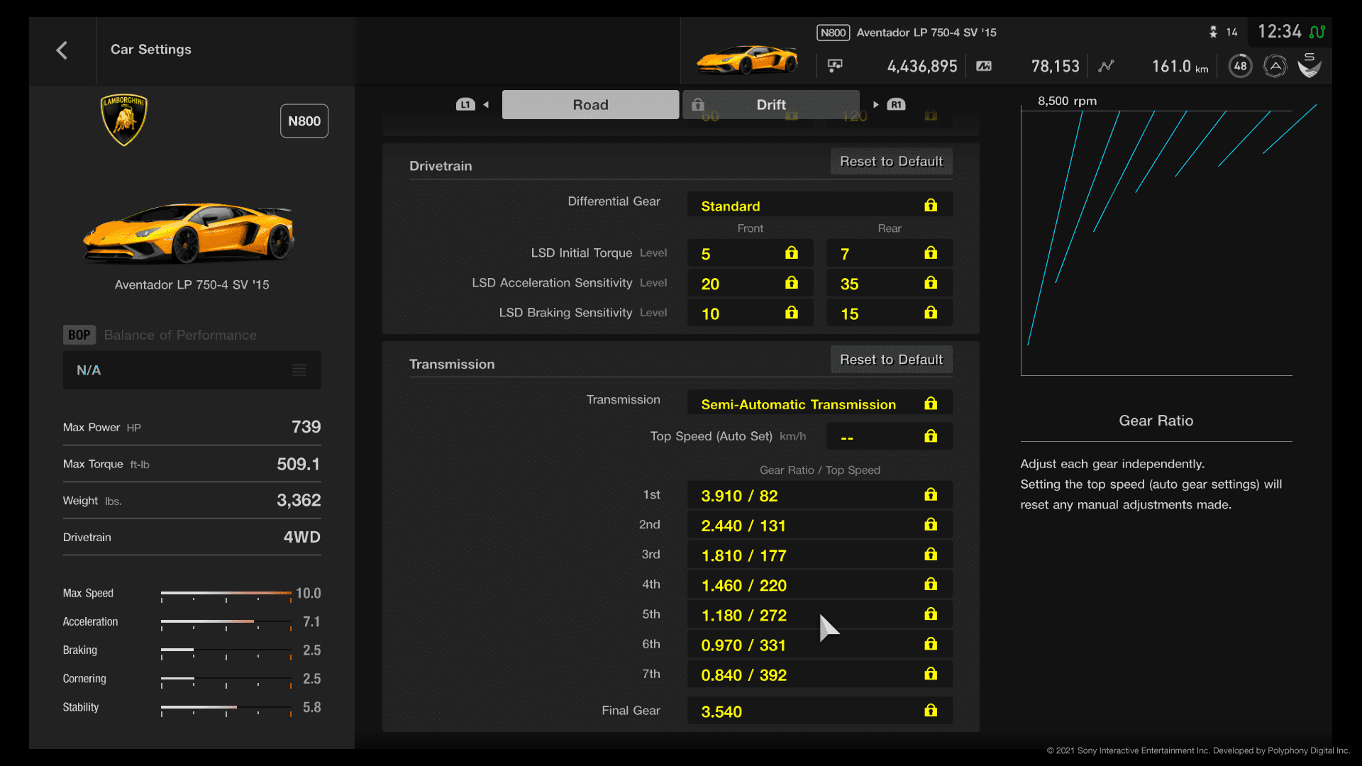Click the lock icon on 1st gear
The width and height of the screenshot is (1362, 766).
(x=931, y=495)
